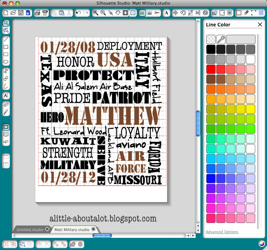The width and height of the screenshot is (267, 250).
Task: Click the Weld icon in bottom toolbar
Action: tap(73, 244)
